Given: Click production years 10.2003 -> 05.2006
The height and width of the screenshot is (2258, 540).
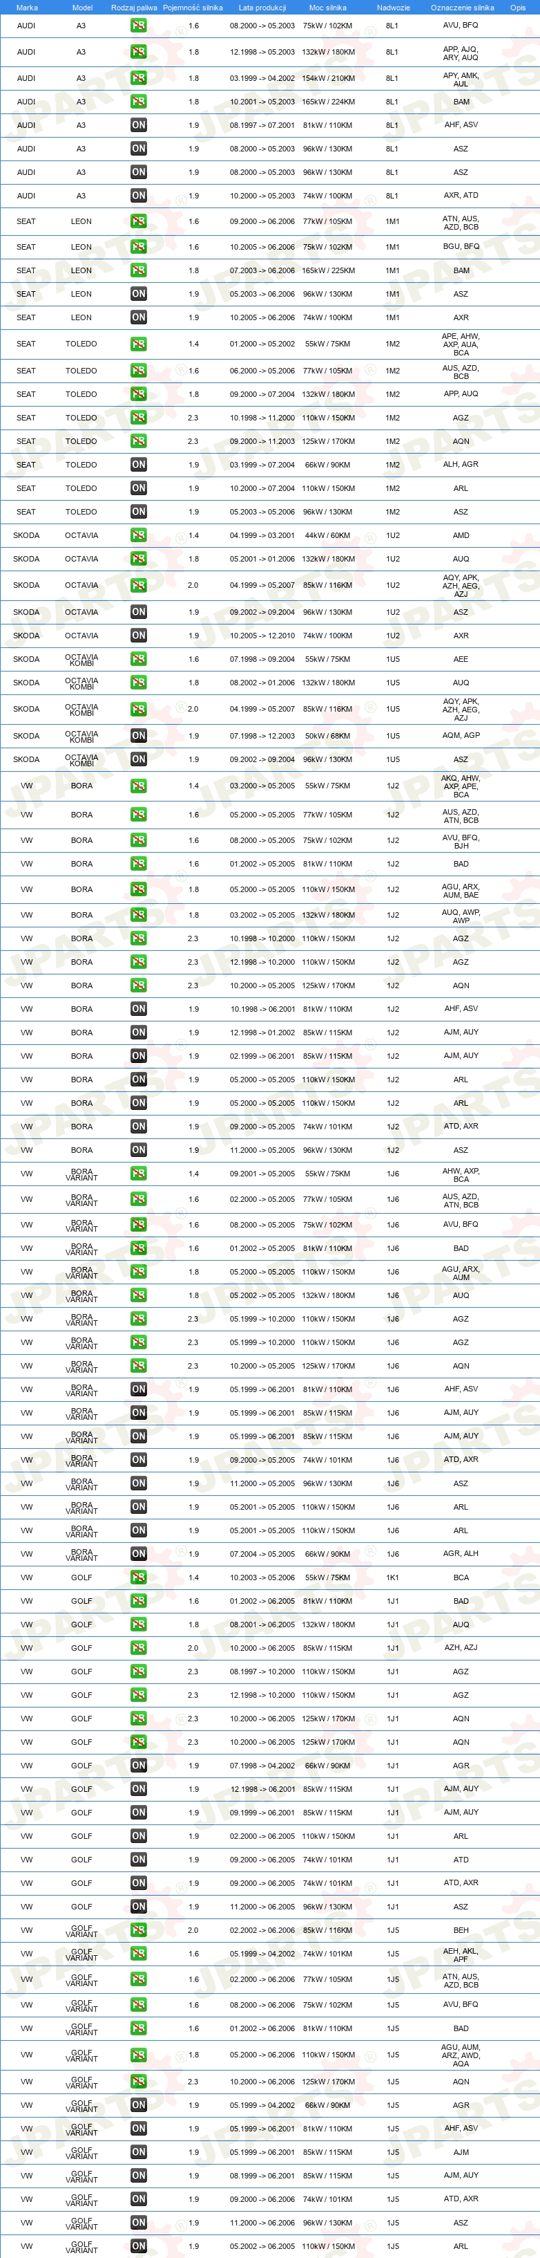Looking at the screenshot, I should pos(262,1577).
